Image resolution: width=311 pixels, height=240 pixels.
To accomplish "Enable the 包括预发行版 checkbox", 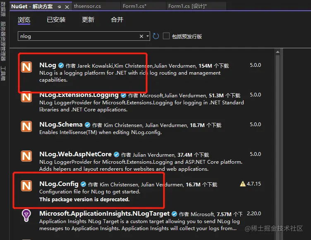I will (x=166, y=36).
